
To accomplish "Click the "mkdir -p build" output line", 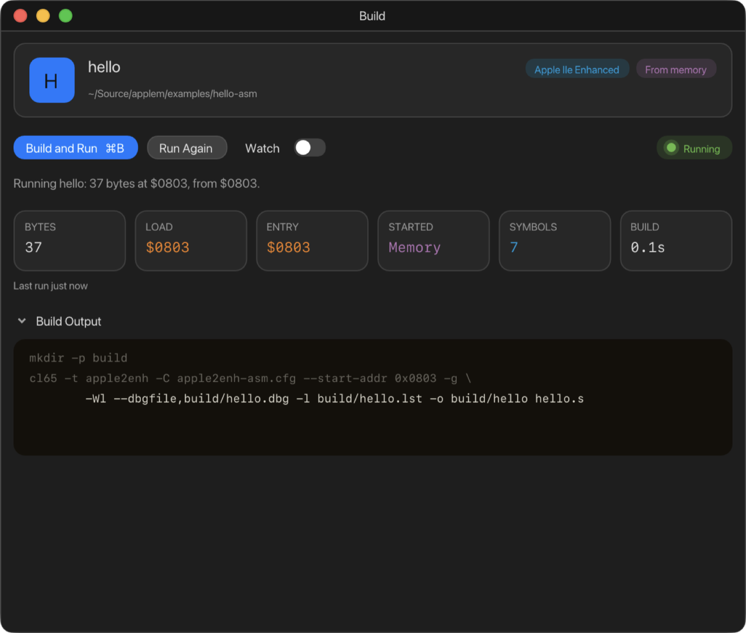I will click(x=78, y=358).
